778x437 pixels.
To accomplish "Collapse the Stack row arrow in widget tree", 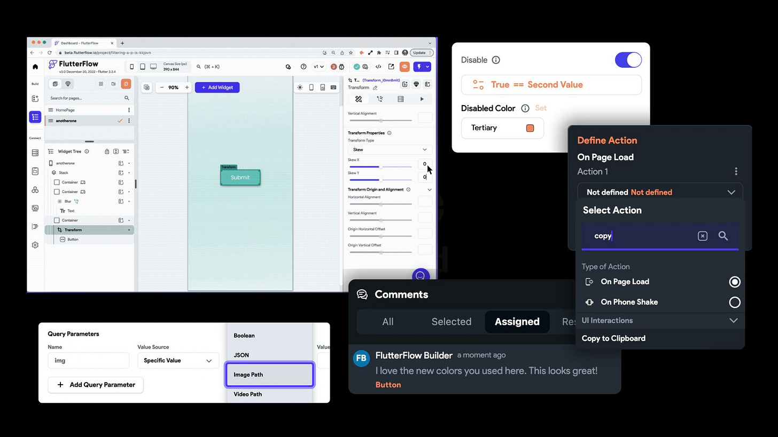I will (129, 173).
